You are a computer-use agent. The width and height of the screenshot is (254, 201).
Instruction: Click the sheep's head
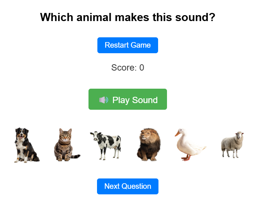tap(239, 135)
